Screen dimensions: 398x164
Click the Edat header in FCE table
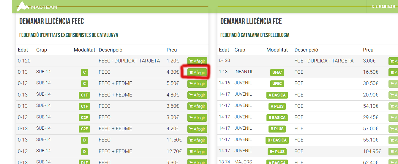224,50
